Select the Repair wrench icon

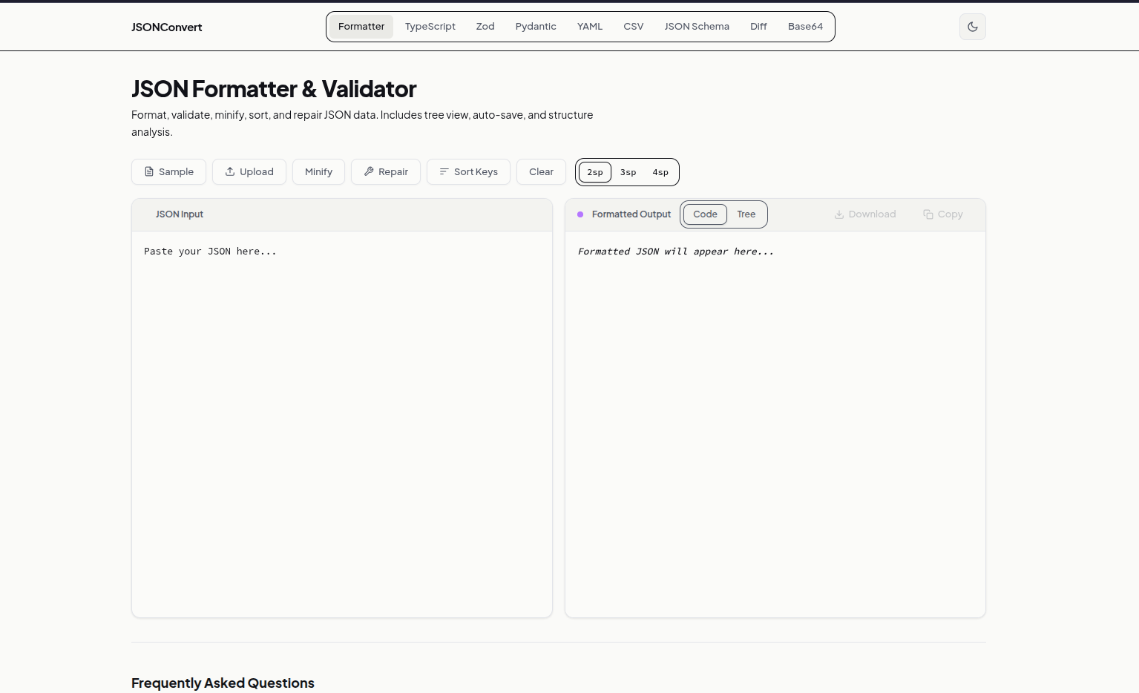coord(369,171)
